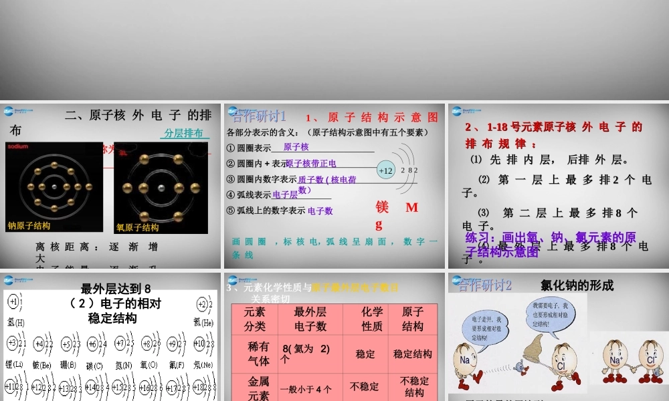The image size is (669, 401).
Task: Select the 锂(Li) atom diagram
Action: (x=15, y=350)
